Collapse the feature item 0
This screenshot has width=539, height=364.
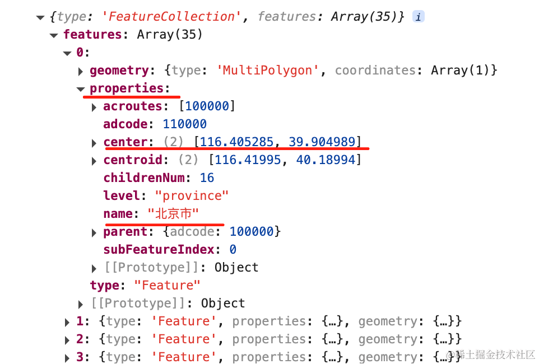(x=67, y=53)
